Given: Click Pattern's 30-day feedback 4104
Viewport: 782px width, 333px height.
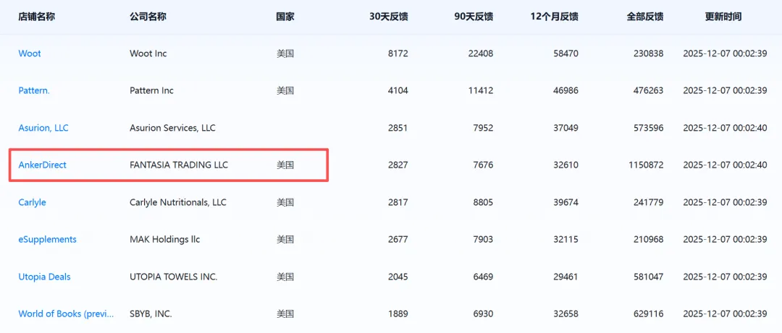Looking at the screenshot, I should coord(398,90).
